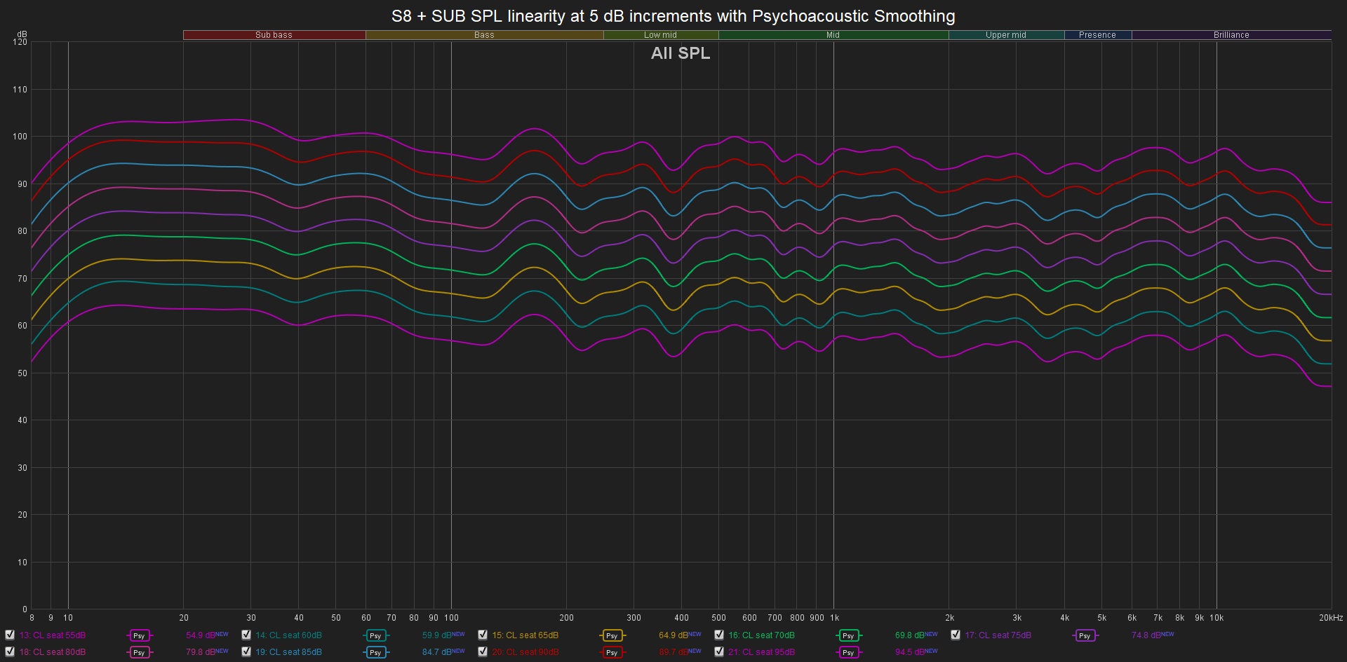Select the Low mid frequency band

click(661, 35)
